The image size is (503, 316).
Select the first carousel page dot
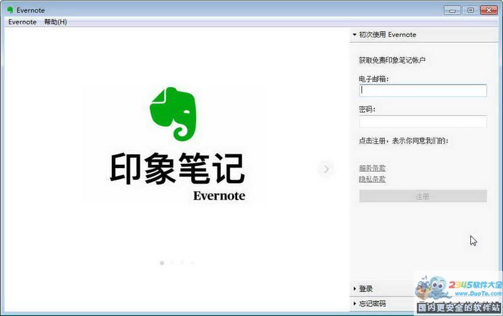pyautogui.click(x=162, y=263)
